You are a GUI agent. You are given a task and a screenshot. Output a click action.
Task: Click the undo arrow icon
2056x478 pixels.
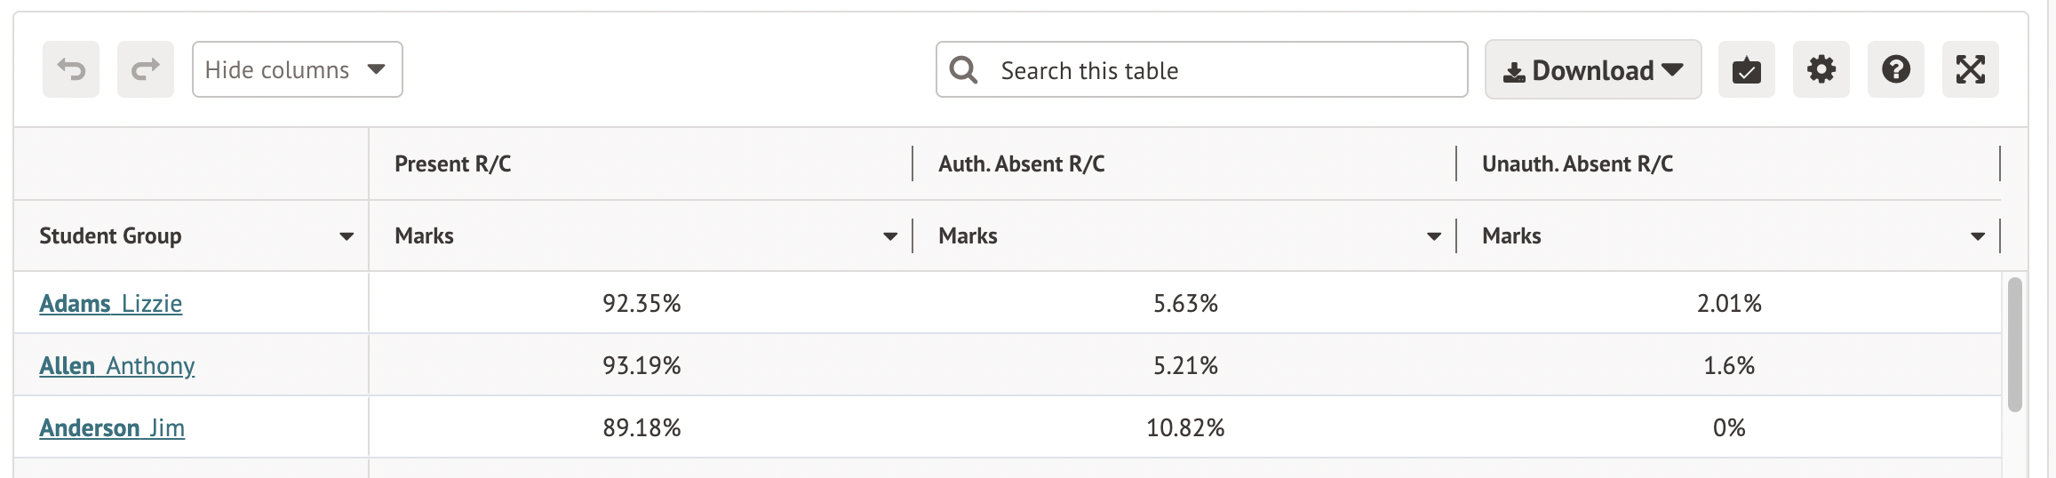(71, 69)
